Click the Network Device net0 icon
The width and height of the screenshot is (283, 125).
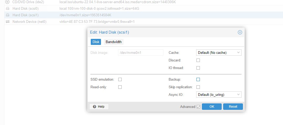(x=7, y=22)
